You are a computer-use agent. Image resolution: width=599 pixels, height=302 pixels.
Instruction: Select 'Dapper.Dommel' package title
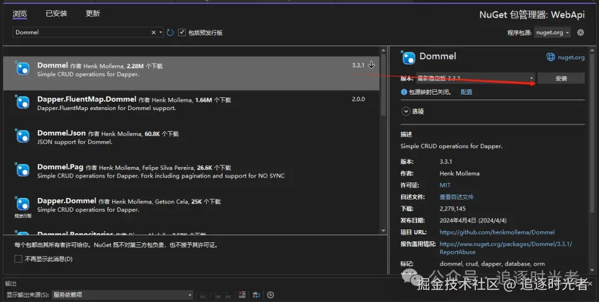[x=67, y=201]
